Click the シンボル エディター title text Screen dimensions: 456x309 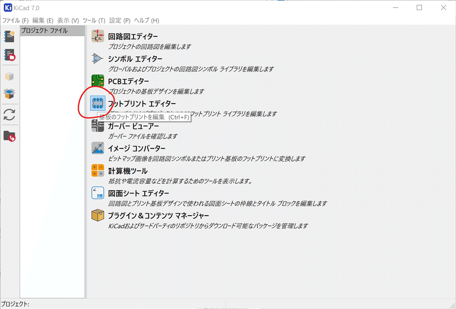point(135,59)
